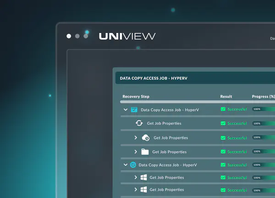Toggle the Successful checkbox in the power-icon row

coord(223,165)
